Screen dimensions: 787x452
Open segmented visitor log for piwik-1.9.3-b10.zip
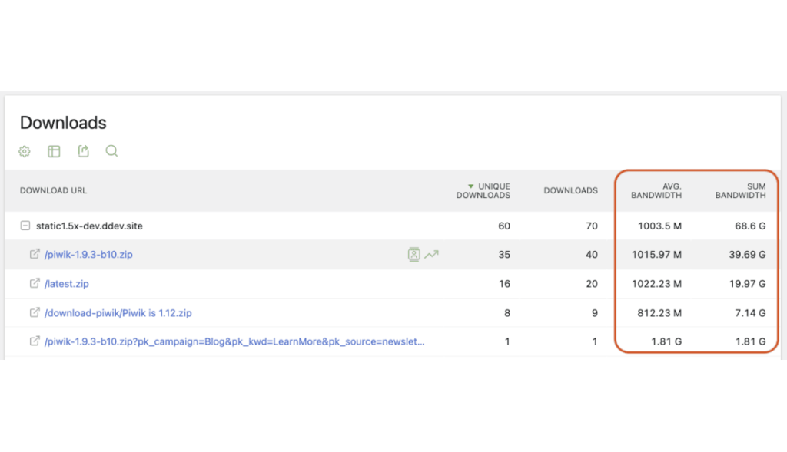click(414, 254)
